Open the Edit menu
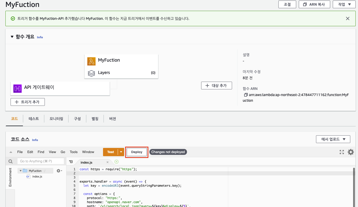The height and width of the screenshot is (207, 358). [30, 152]
